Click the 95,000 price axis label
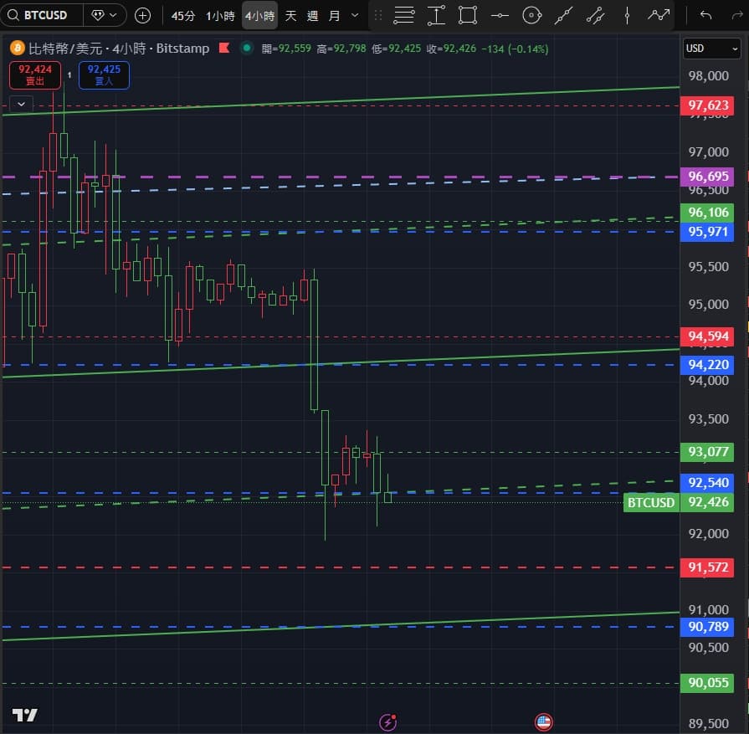Image resolution: width=749 pixels, height=734 pixels. click(x=708, y=305)
